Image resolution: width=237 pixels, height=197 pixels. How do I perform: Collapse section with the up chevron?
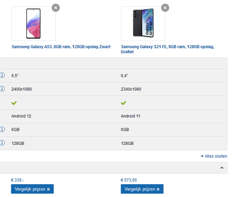click(222, 168)
